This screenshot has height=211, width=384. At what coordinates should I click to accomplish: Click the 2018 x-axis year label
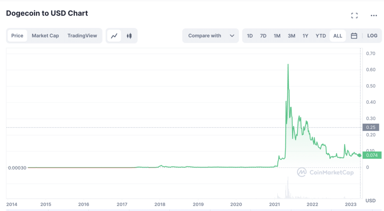pyautogui.click(x=160, y=204)
